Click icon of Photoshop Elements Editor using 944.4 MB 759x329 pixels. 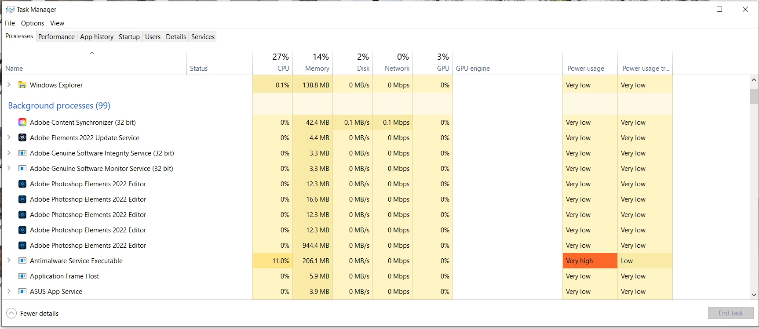[x=22, y=246]
